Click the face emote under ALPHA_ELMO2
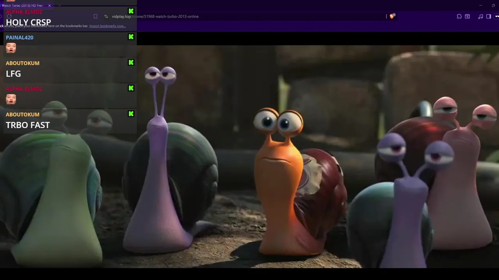Screen dimensions: 499x280 pos(11,99)
